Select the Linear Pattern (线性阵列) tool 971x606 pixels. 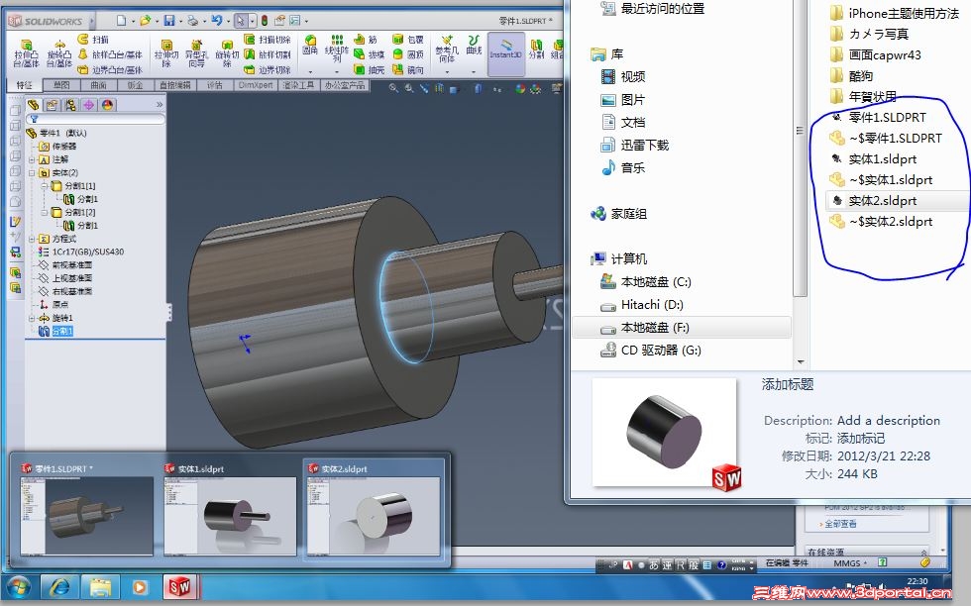(x=336, y=49)
